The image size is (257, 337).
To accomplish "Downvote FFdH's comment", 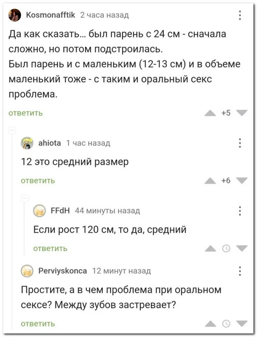I will [242, 248].
